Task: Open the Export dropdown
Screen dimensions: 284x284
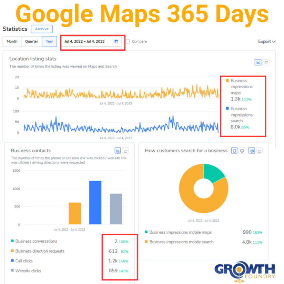Action: [x=266, y=41]
